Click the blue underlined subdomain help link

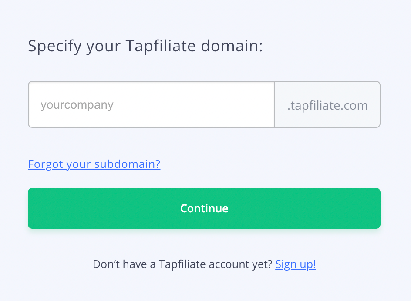(94, 164)
